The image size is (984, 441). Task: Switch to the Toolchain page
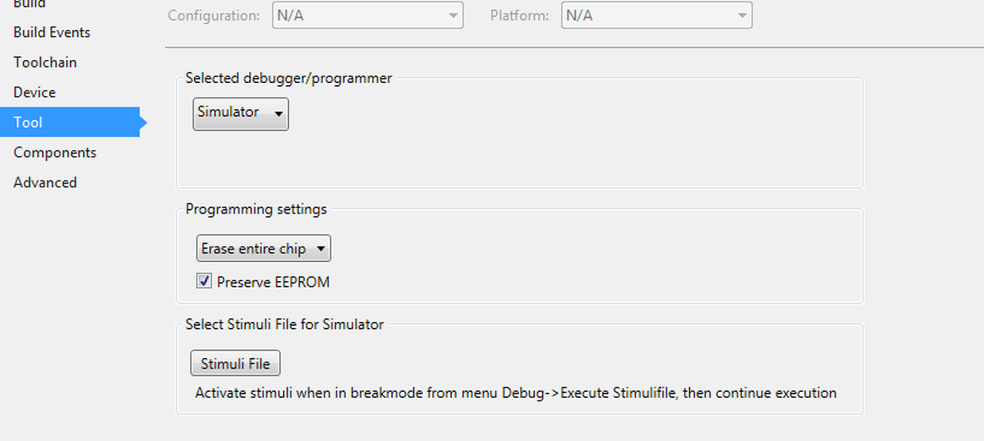(45, 62)
